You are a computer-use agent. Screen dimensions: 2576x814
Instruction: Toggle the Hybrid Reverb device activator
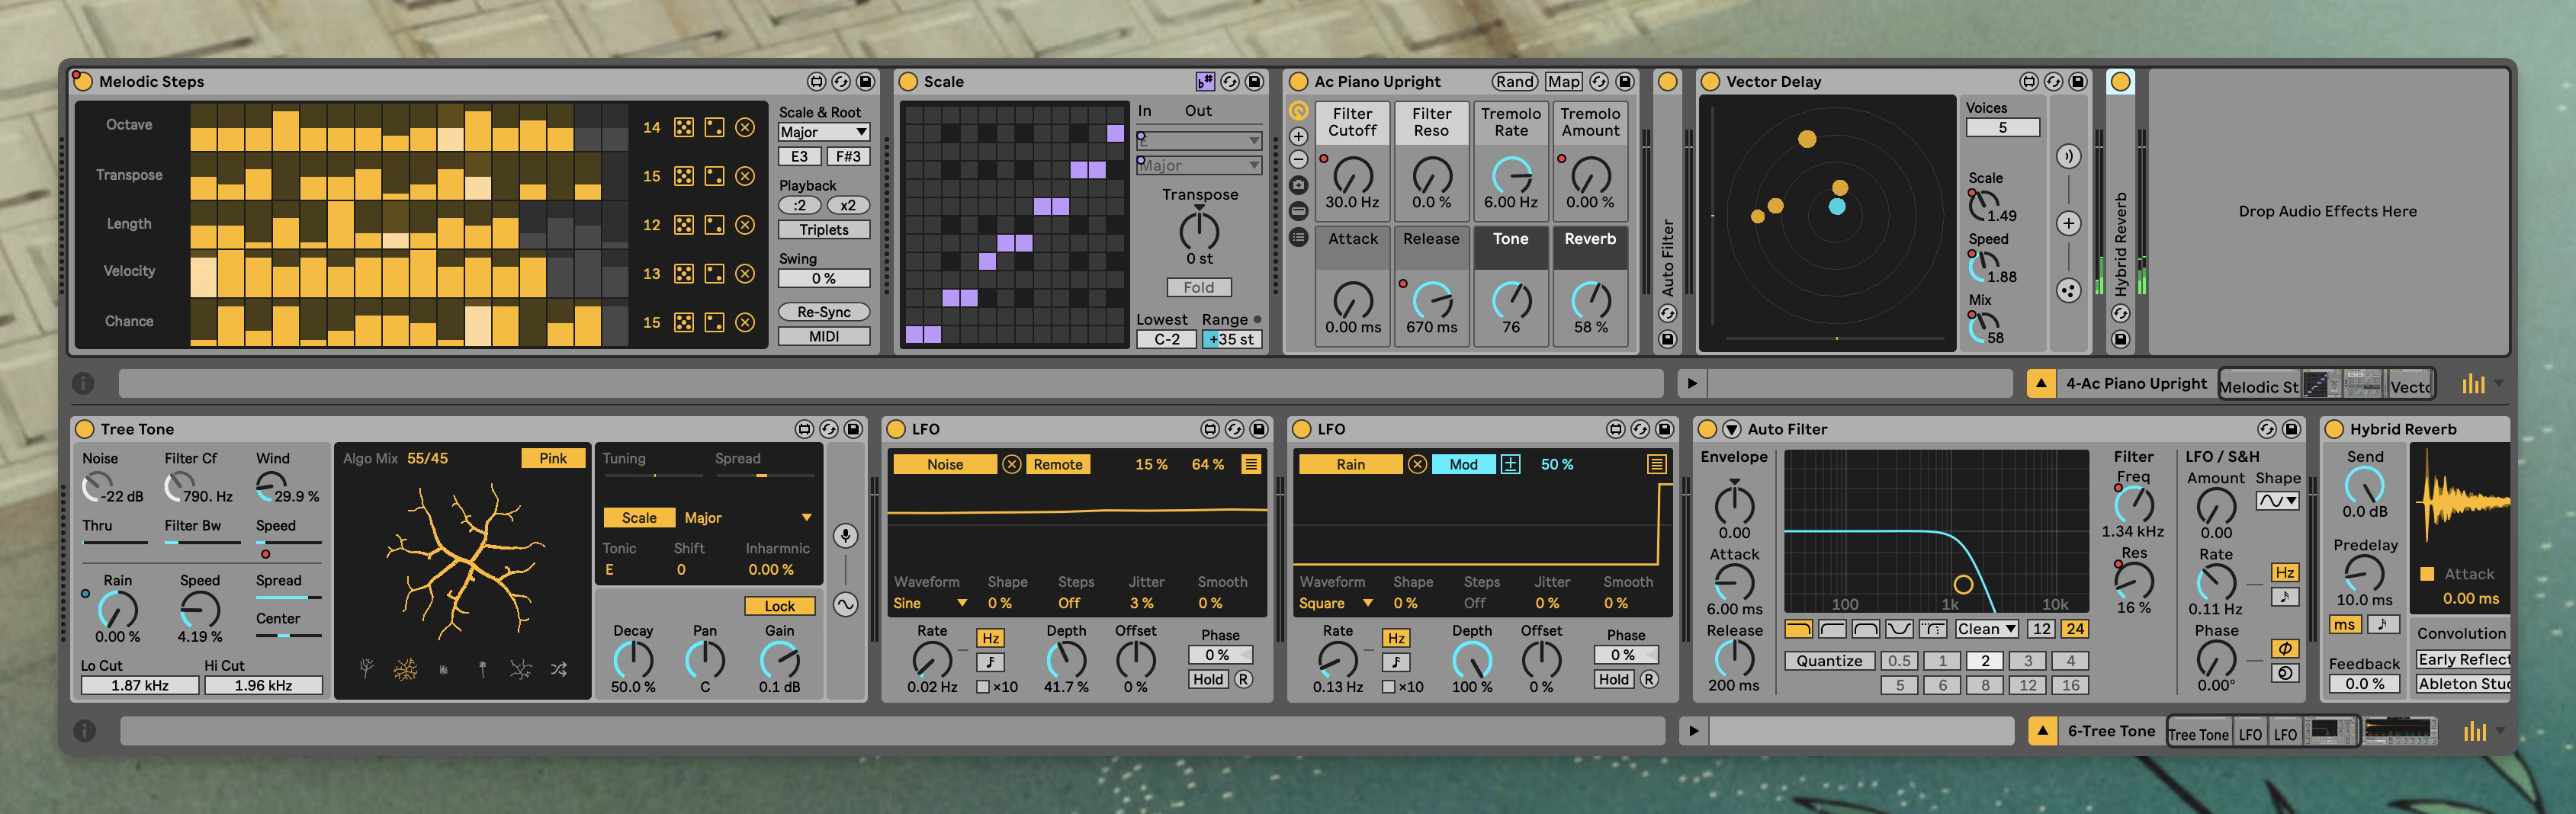click(2334, 429)
